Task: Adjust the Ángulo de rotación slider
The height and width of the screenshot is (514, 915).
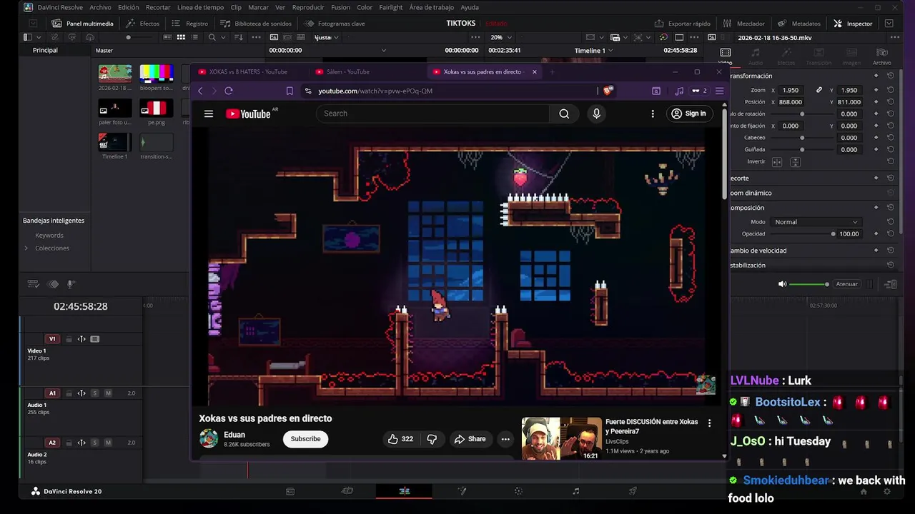Action: [802, 114]
